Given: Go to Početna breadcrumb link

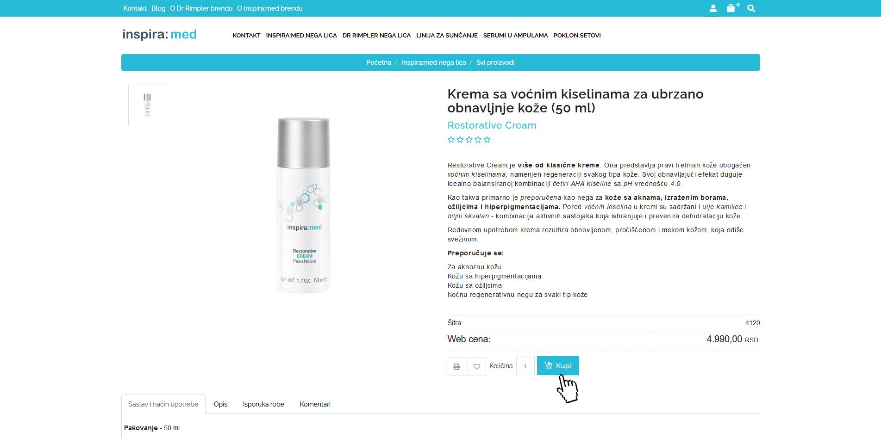Looking at the screenshot, I should click(379, 62).
